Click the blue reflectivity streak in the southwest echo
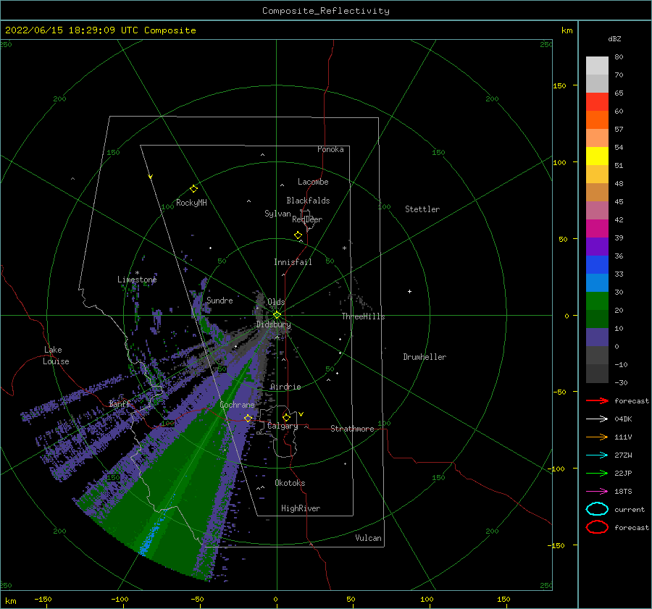 (151, 535)
